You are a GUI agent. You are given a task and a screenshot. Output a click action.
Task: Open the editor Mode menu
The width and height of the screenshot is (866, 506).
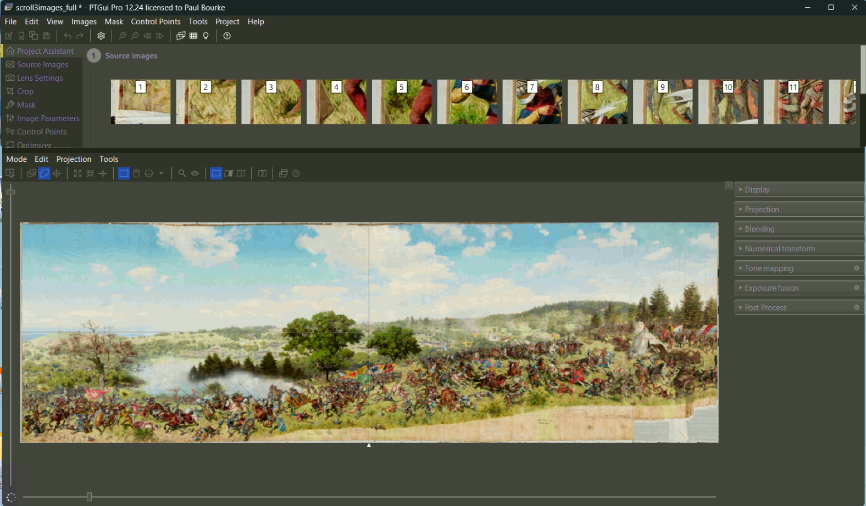tap(16, 159)
